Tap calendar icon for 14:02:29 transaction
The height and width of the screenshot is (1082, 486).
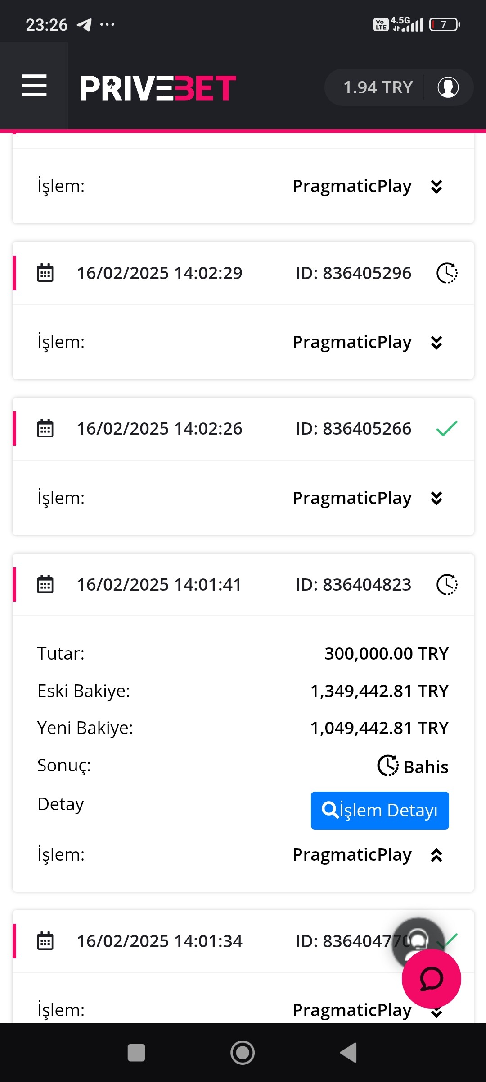(x=45, y=273)
